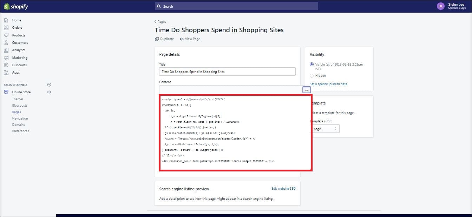
Task: Go to Navigation under Online Store
Action: 20,118
